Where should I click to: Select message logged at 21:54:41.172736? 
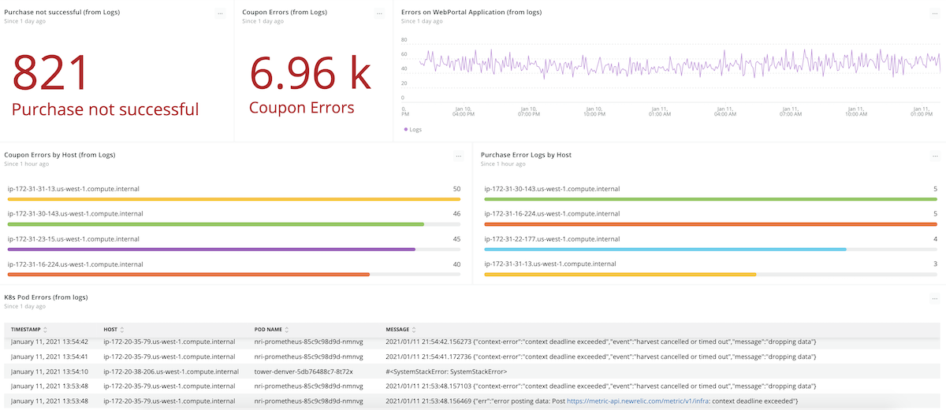601,356
